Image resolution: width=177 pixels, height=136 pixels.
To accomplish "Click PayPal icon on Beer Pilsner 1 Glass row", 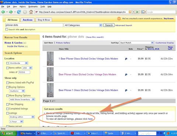I will (x=126, y=90).
